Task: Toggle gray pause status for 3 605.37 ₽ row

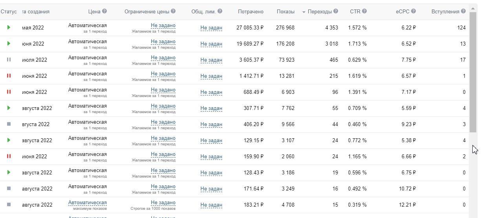Action: 9,60
